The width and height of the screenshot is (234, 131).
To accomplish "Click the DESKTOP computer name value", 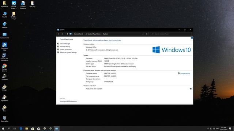I will point(110,74).
